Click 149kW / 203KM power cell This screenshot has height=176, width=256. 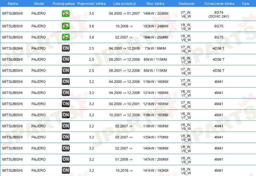pos(155,13)
